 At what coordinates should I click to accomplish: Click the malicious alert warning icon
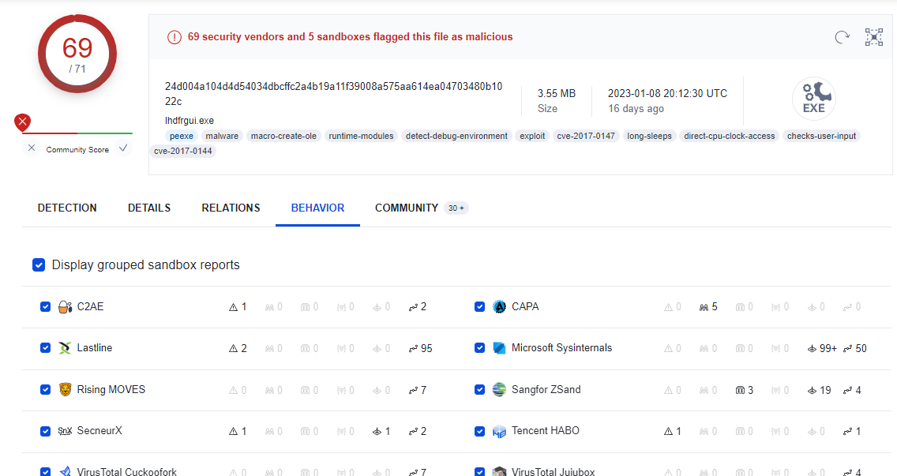[x=175, y=37]
